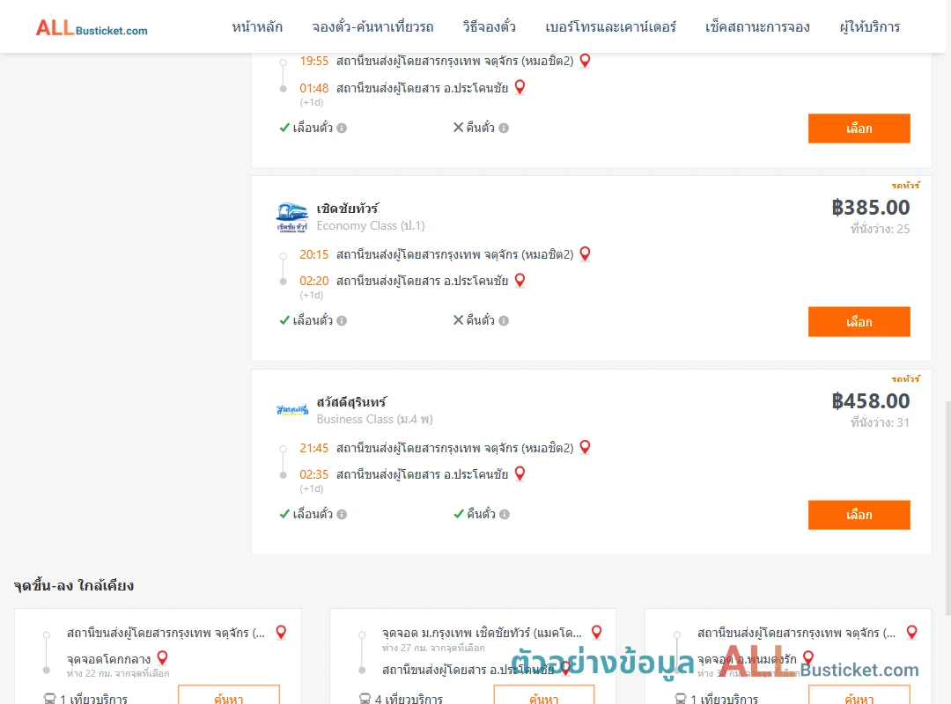Click map pin beside จุดจอด ม.กรุงเทพ เชิดชัยทัวร์
The width and height of the screenshot is (951, 704).
click(x=597, y=633)
